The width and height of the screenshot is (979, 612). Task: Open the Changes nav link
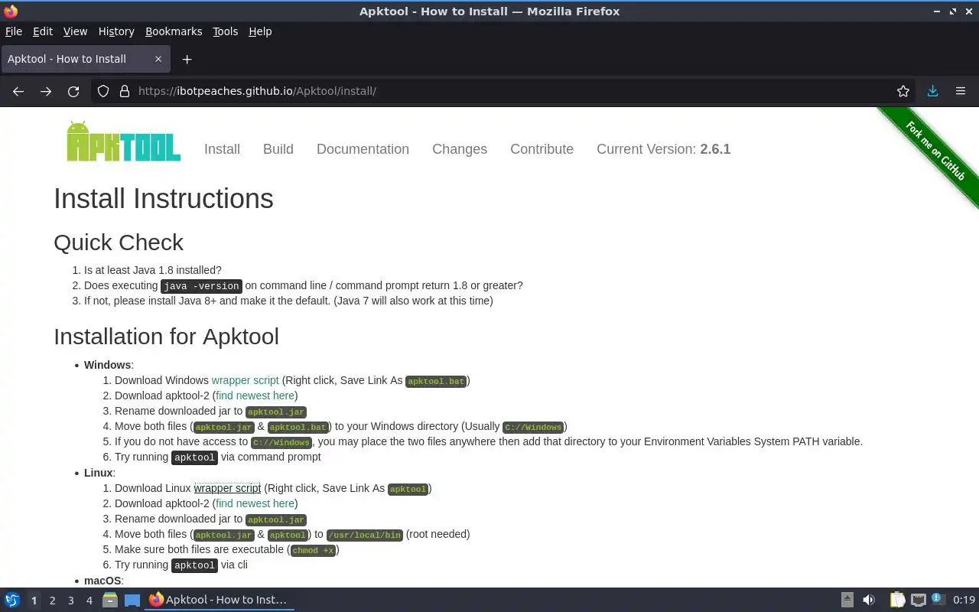point(460,149)
